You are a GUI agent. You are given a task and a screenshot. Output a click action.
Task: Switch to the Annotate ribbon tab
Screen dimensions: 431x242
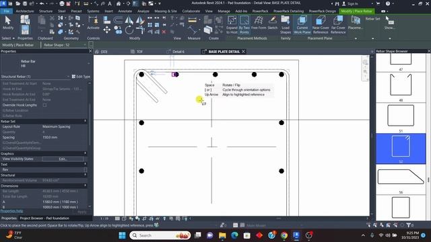pos(125,11)
